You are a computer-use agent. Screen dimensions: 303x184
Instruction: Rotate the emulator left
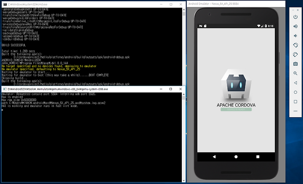point(295,45)
